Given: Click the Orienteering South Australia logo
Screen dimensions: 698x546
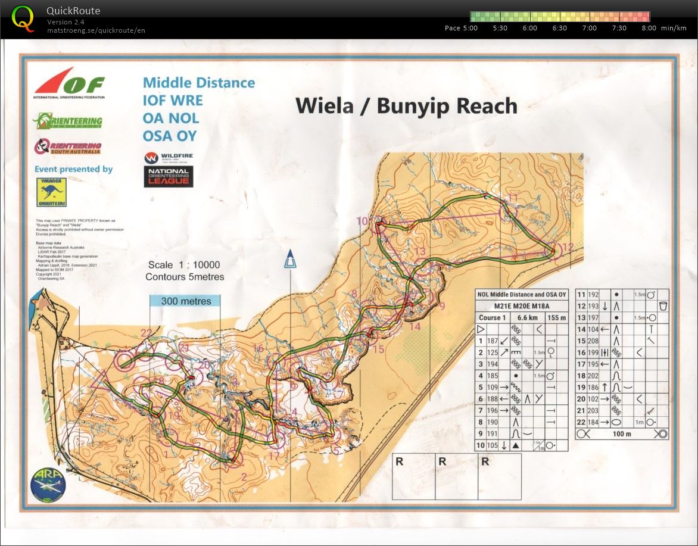Looking at the screenshot, I should [67, 146].
